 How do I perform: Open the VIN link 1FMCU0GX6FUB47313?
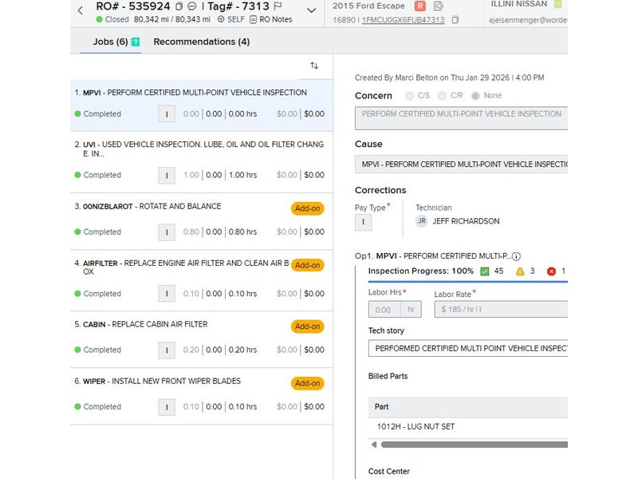(x=403, y=20)
